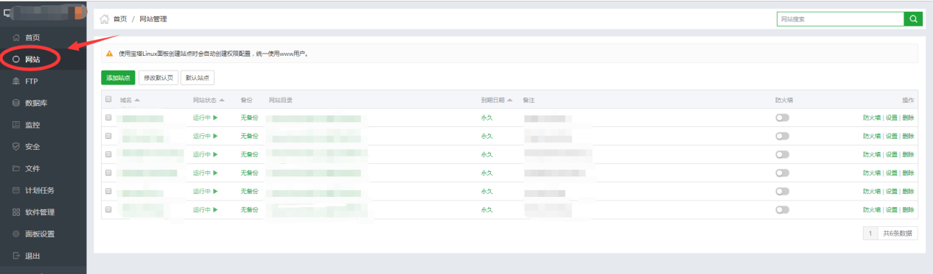This screenshot has width=933, height=274.
Task: Open the 数据库 database sidebar icon
Action: click(16, 103)
